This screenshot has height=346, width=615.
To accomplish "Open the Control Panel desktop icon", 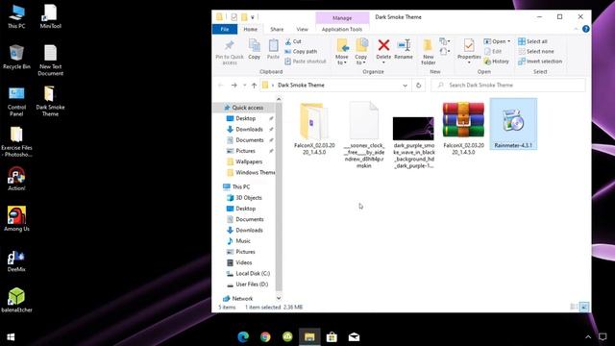I will [x=16, y=101].
